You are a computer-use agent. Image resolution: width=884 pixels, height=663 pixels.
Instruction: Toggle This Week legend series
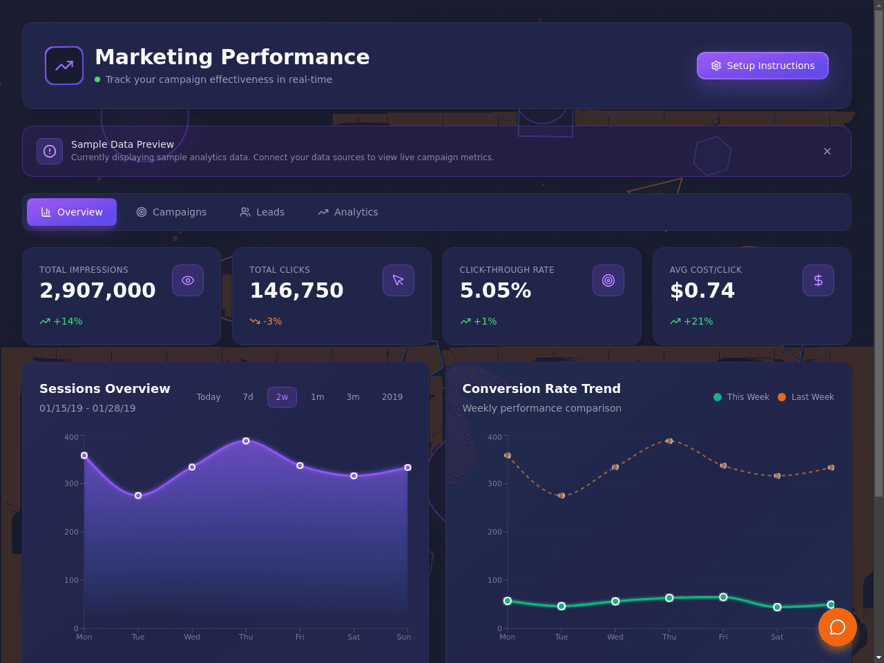click(x=741, y=397)
